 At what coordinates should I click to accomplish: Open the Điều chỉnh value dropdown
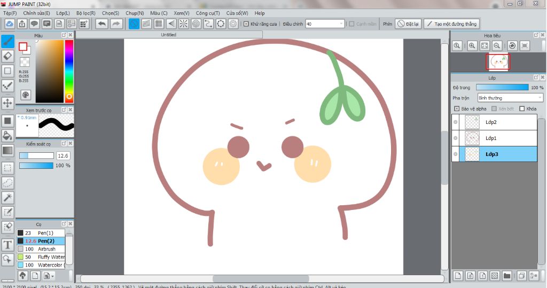pos(341,24)
